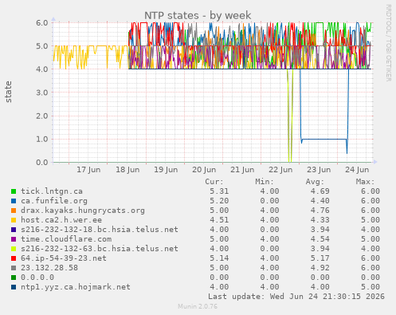396x315 pixels.
Task: Click the dark green 0.0.0.0 legend swatch
Action: 14,278
